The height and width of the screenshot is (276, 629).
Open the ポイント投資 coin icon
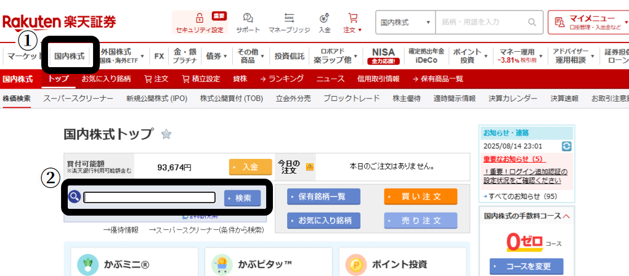[x=356, y=265]
